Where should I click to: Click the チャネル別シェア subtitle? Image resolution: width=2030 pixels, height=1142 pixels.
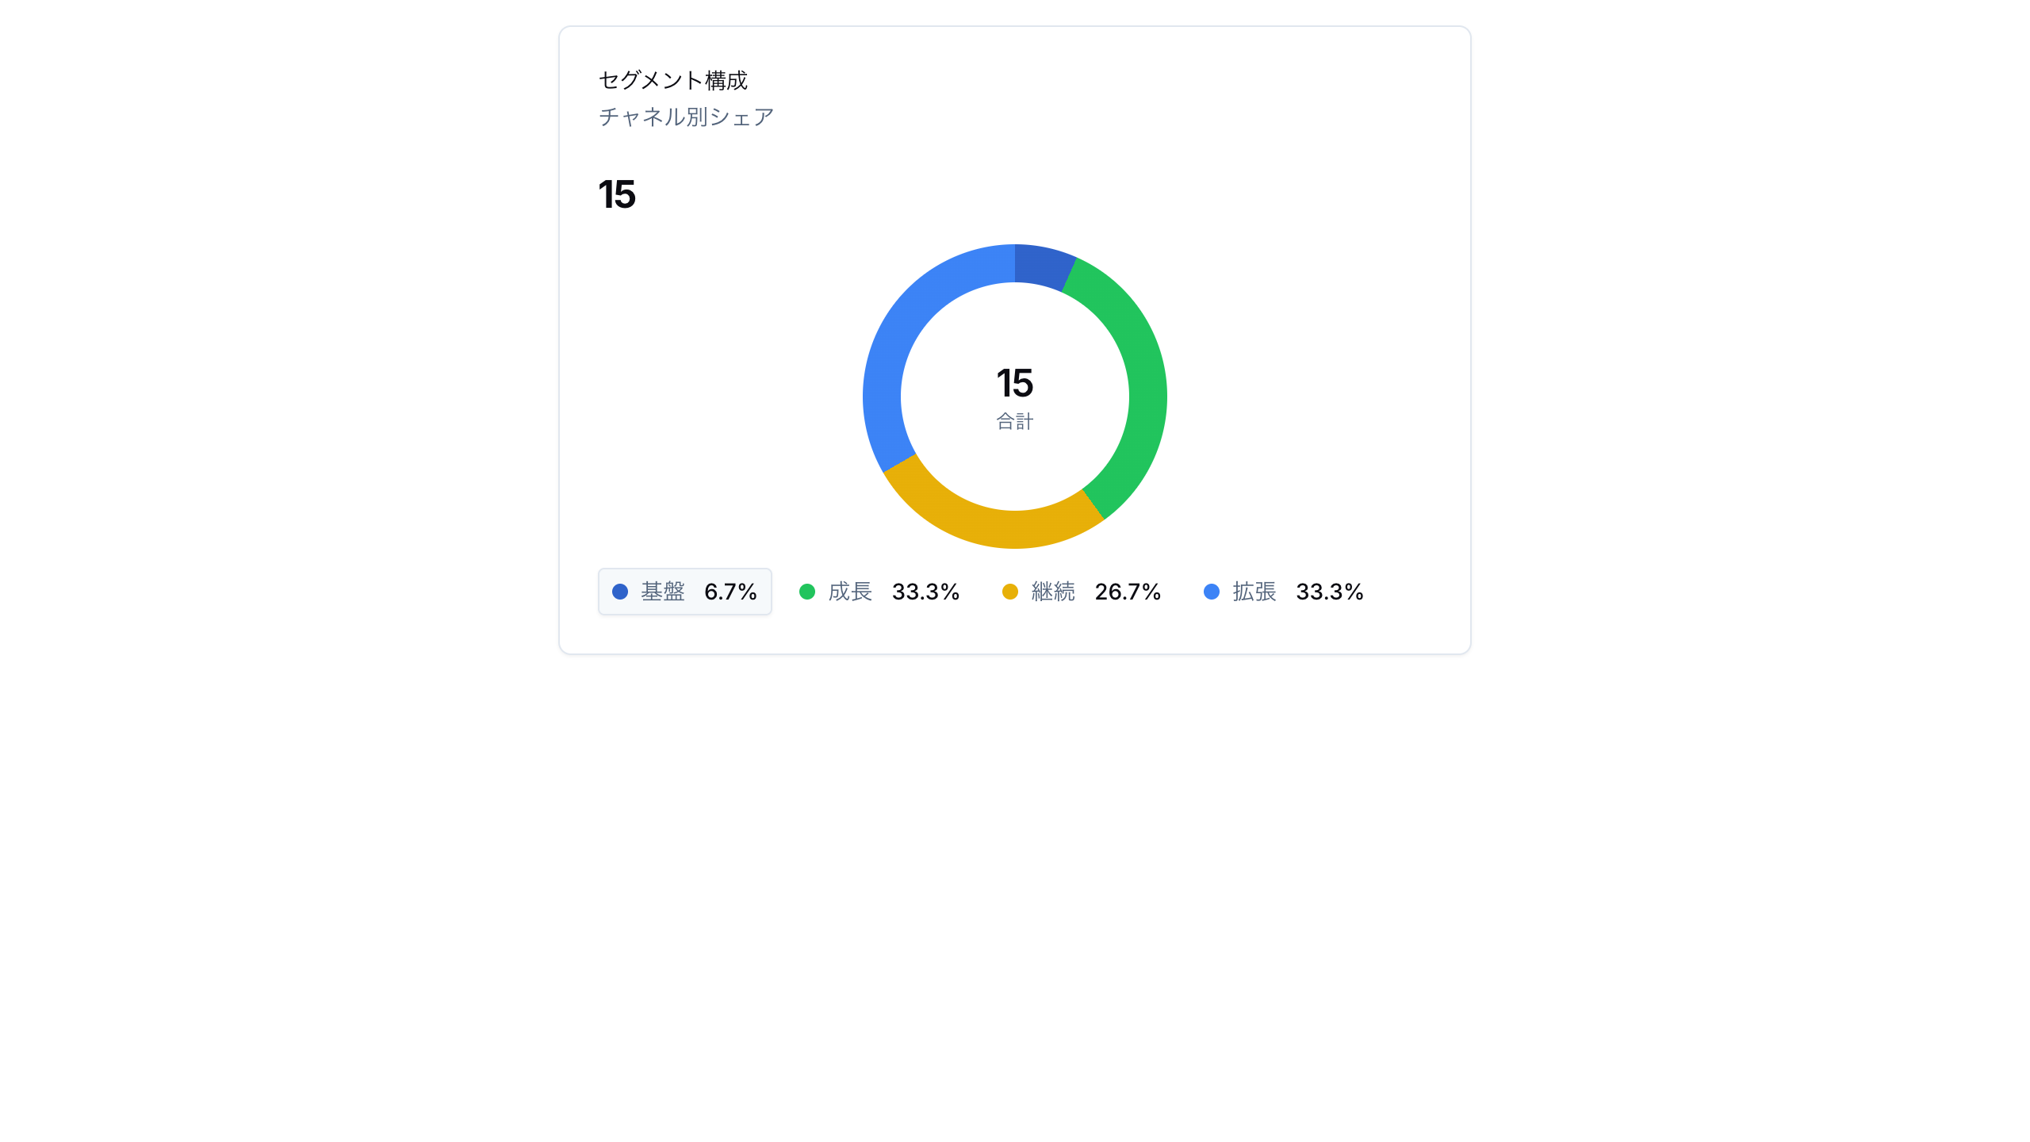pyautogui.click(x=687, y=117)
